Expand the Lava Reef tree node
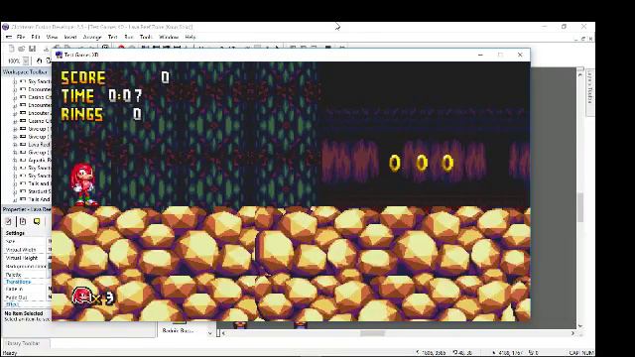The width and height of the screenshot is (635, 357). click(15, 145)
